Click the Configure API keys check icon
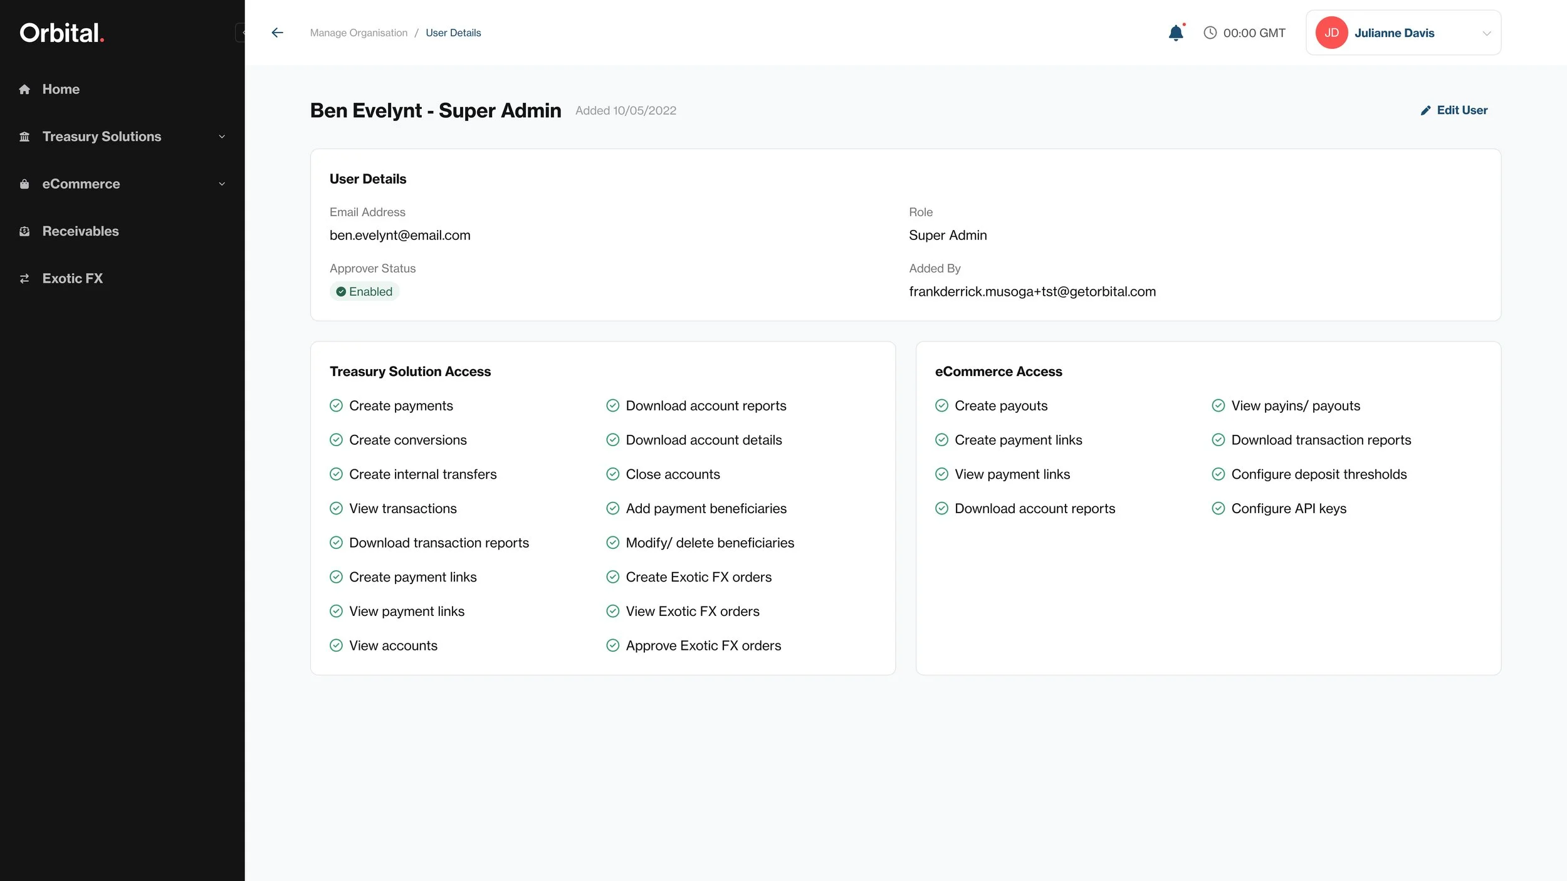 [x=1218, y=509]
